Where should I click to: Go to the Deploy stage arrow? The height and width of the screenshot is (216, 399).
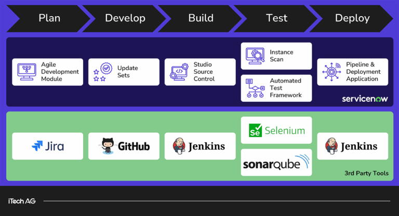(352, 18)
